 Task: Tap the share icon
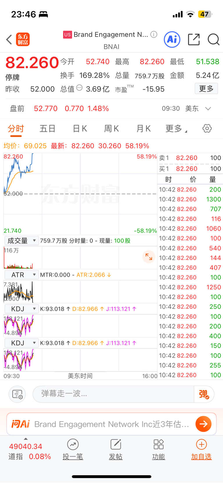coord(194,39)
